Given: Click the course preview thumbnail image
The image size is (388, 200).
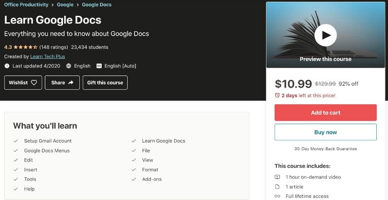Looking at the screenshot, I should (x=325, y=35).
